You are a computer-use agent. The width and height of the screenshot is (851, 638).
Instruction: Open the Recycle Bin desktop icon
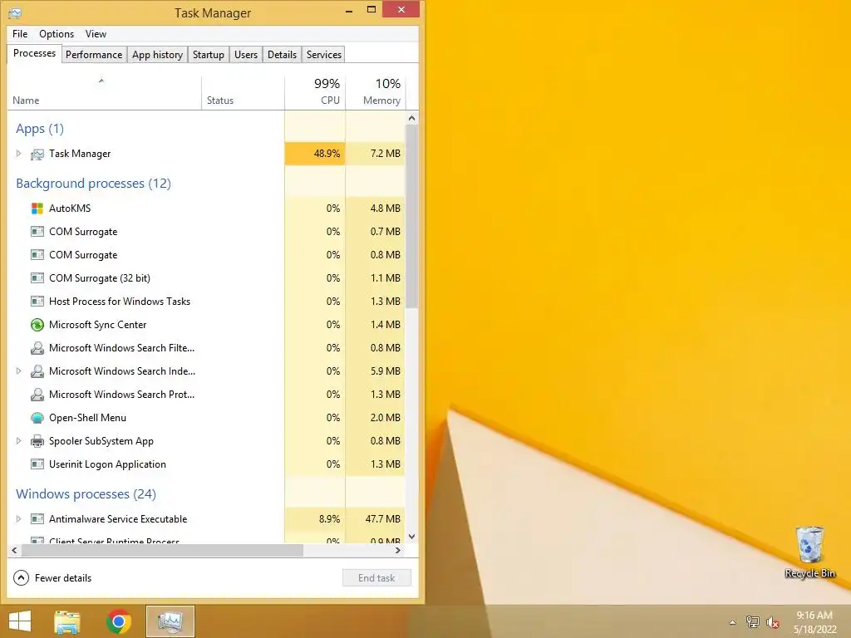point(809,552)
